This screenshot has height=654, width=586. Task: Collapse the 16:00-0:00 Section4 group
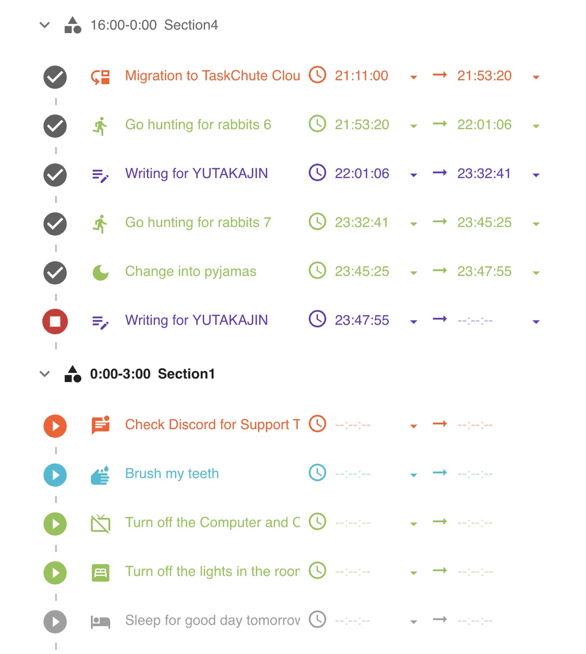[44, 25]
